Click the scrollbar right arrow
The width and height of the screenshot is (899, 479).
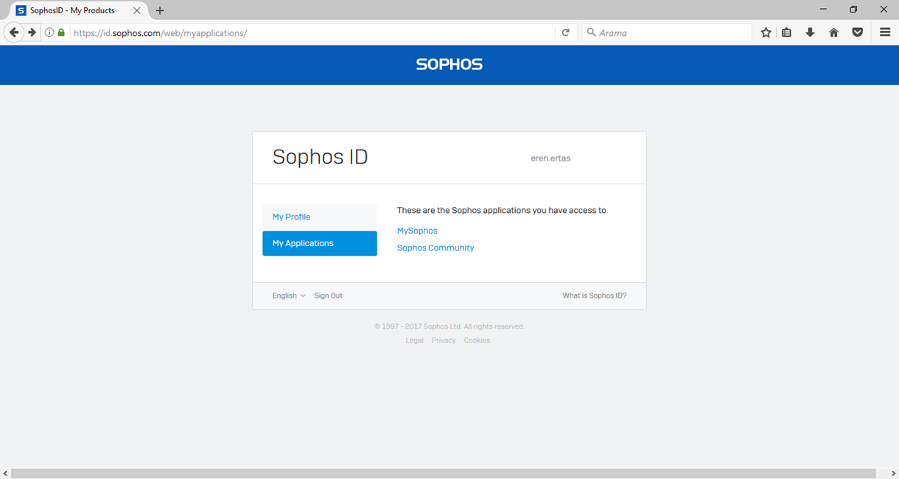pyautogui.click(x=894, y=474)
